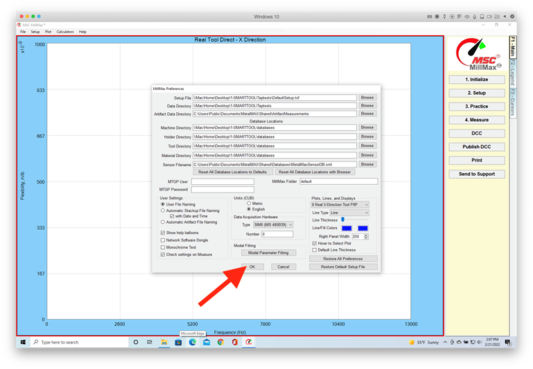This screenshot has height=369, width=533.
Task: Increase Right Panel Width with up arrow
Action: point(366,235)
